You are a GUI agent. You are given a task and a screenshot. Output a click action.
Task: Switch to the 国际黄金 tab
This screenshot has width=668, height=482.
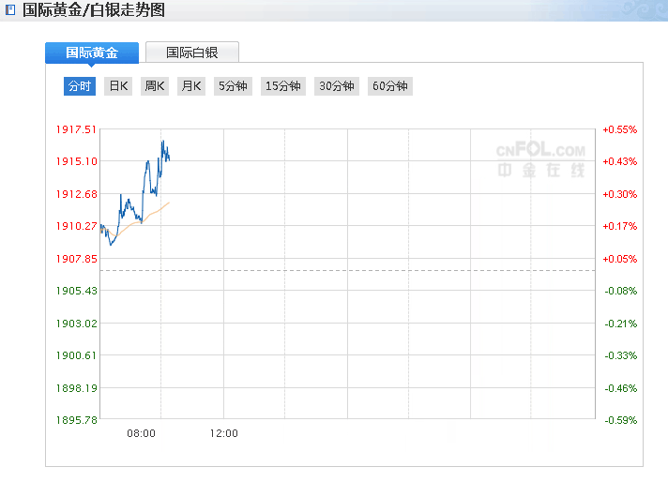coord(92,53)
